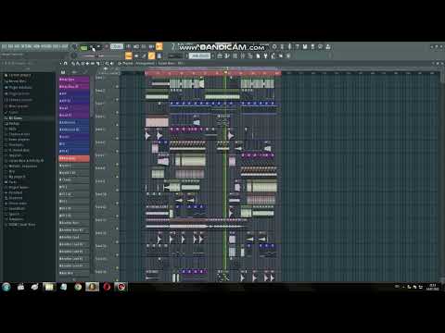This screenshot has width=445, height=333.
Task: Click the record button in transport controls
Action: (106, 47)
